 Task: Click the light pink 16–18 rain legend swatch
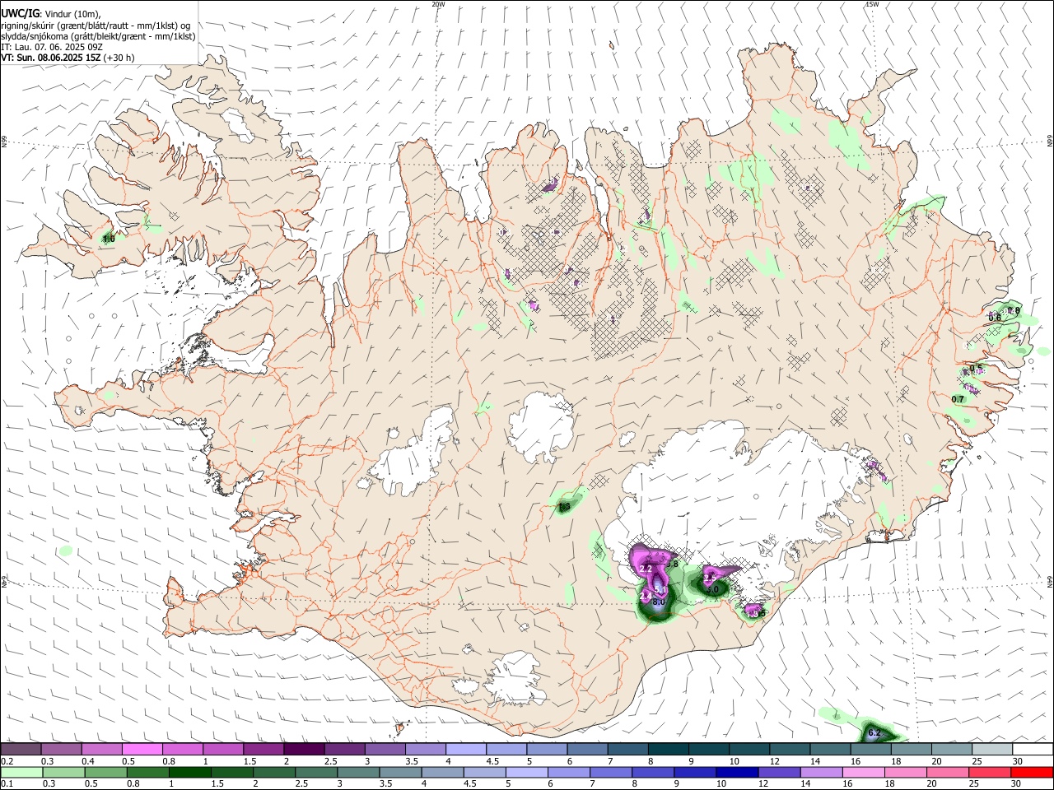point(863,773)
